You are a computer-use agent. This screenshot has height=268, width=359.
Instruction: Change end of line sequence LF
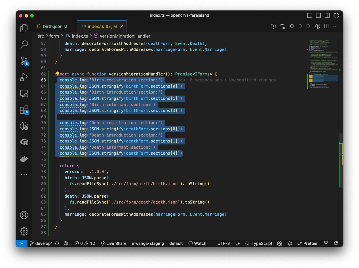pos(238,243)
